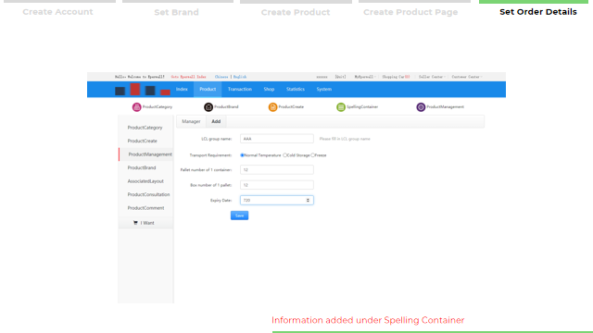
Task: Open the Transaction menu
Action: click(240, 89)
